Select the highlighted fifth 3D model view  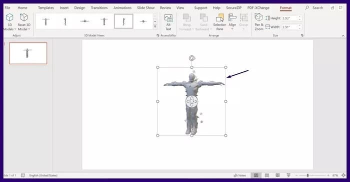pos(123,21)
